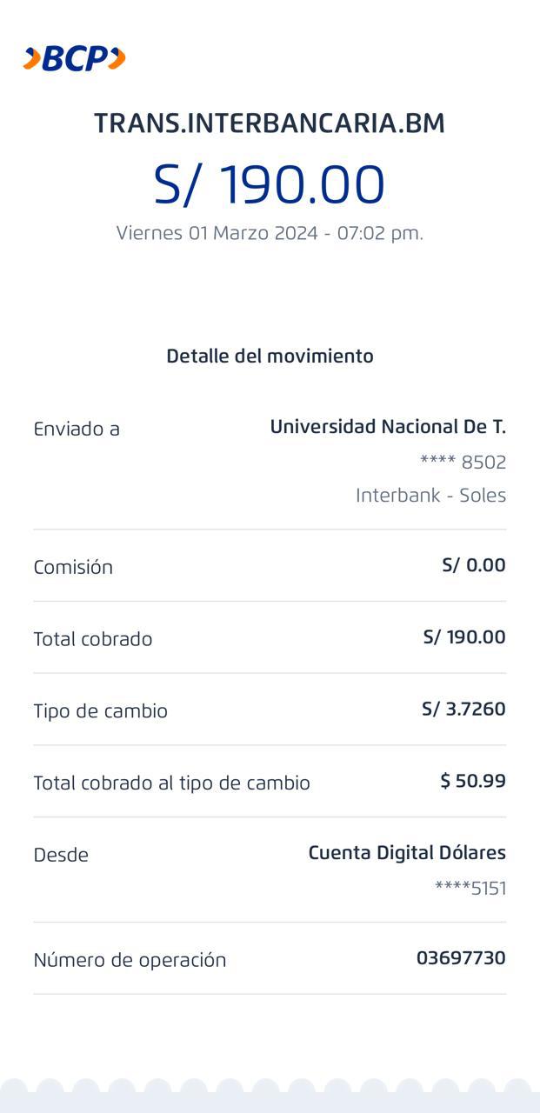Click the Comisión label

pyautogui.click(x=73, y=567)
